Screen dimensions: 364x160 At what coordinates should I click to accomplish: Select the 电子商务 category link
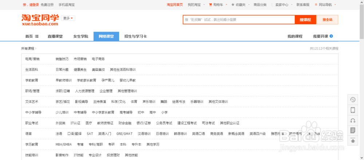click(x=98, y=59)
